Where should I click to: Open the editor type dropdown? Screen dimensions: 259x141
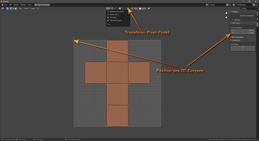[x=3, y=8]
